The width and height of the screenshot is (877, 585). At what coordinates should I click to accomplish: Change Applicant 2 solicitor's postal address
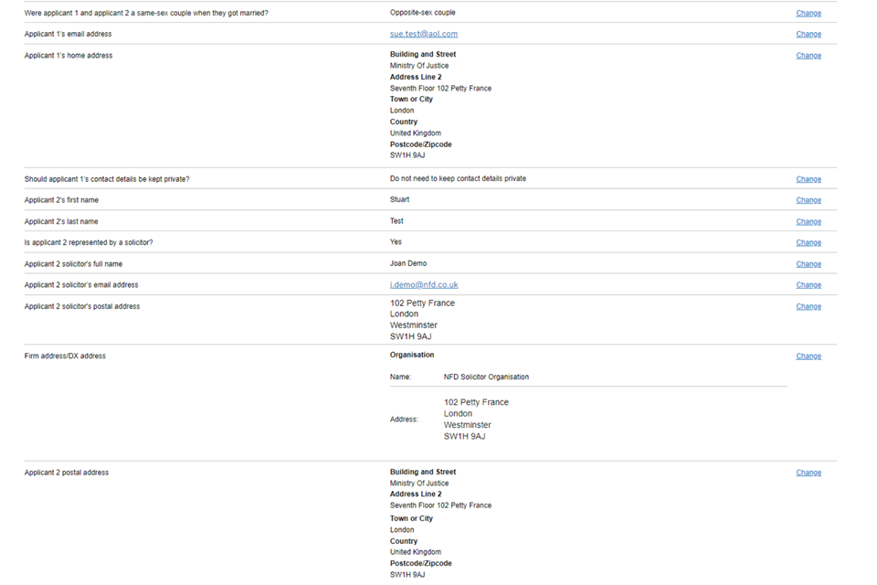[808, 306]
